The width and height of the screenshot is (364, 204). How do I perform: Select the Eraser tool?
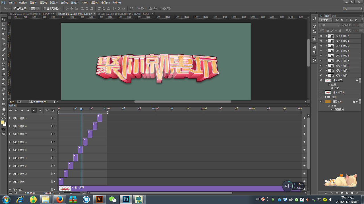click(x=4, y=69)
